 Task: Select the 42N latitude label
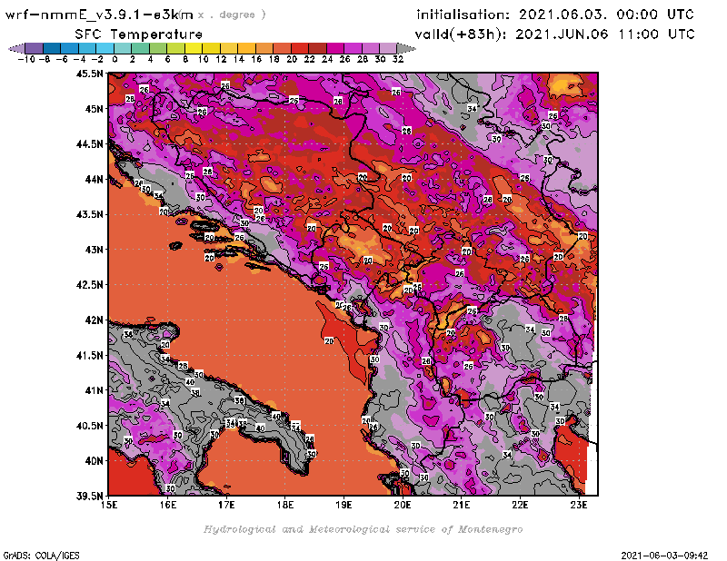[94, 320]
